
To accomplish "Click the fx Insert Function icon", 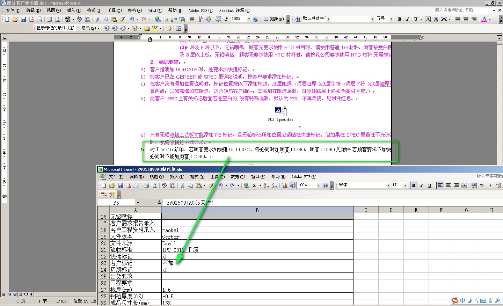I will (160, 203).
